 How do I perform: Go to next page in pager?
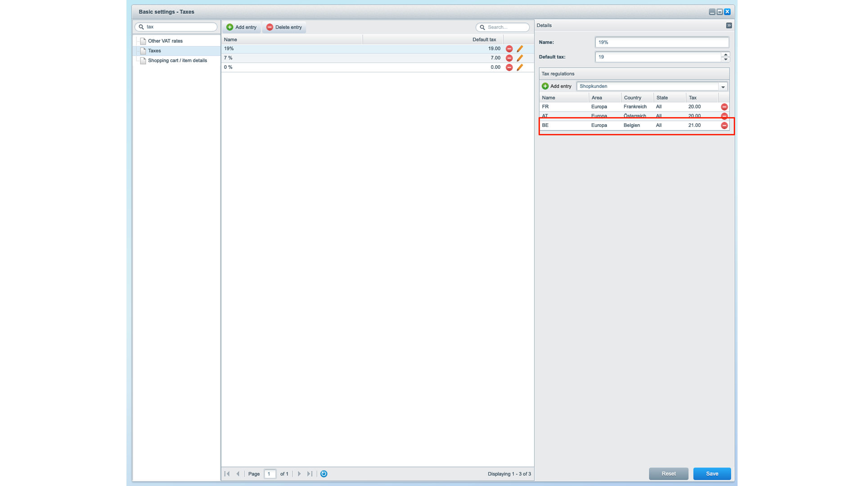pyautogui.click(x=299, y=474)
